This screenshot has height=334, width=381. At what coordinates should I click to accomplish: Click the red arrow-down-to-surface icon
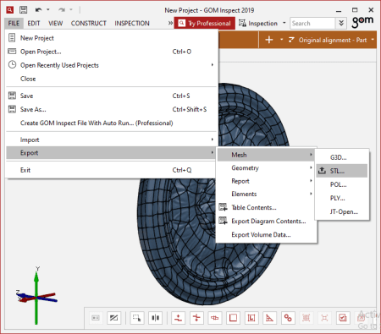tap(179, 318)
